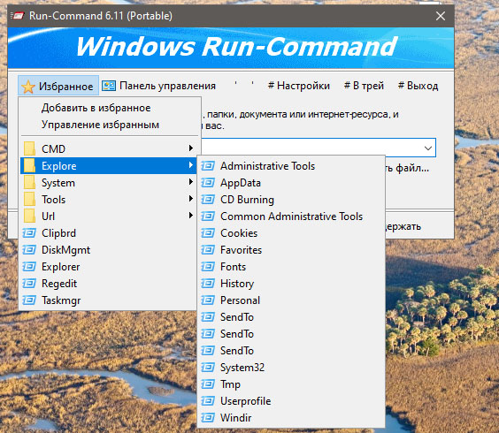Image resolution: width=499 pixels, height=433 pixels.
Task: Click the System folder icon
Action: [x=29, y=183]
